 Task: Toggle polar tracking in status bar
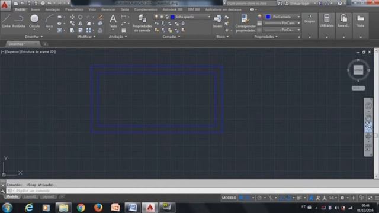[259, 198]
